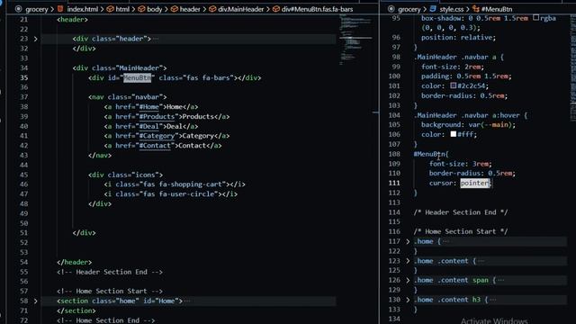Viewport: 576px width, 324px height.
Task: Click fa-user-circle icon element line
Action: click(x=170, y=194)
